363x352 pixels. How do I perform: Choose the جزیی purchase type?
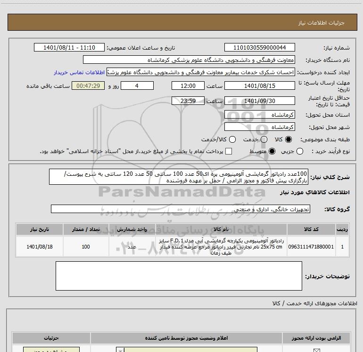tap(300, 151)
